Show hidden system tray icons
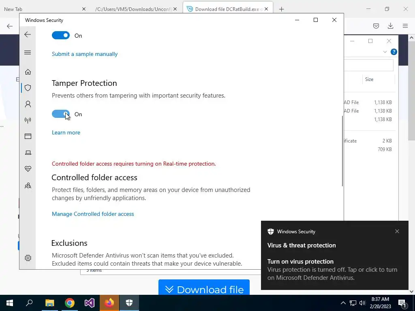 pos(343,303)
